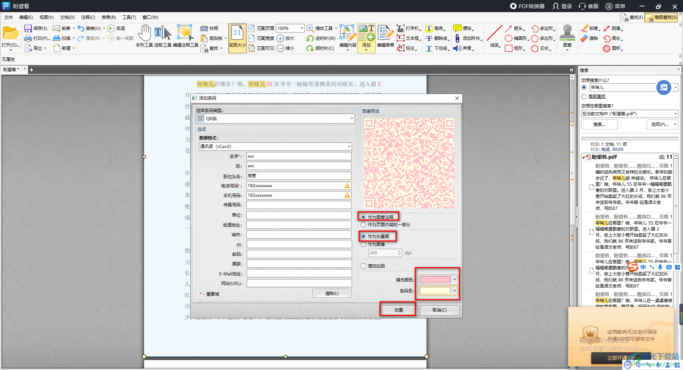The height and width of the screenshot is (370, 683).
Task: Select the Arrow (箭头) drawing tool
Action: 514,28
